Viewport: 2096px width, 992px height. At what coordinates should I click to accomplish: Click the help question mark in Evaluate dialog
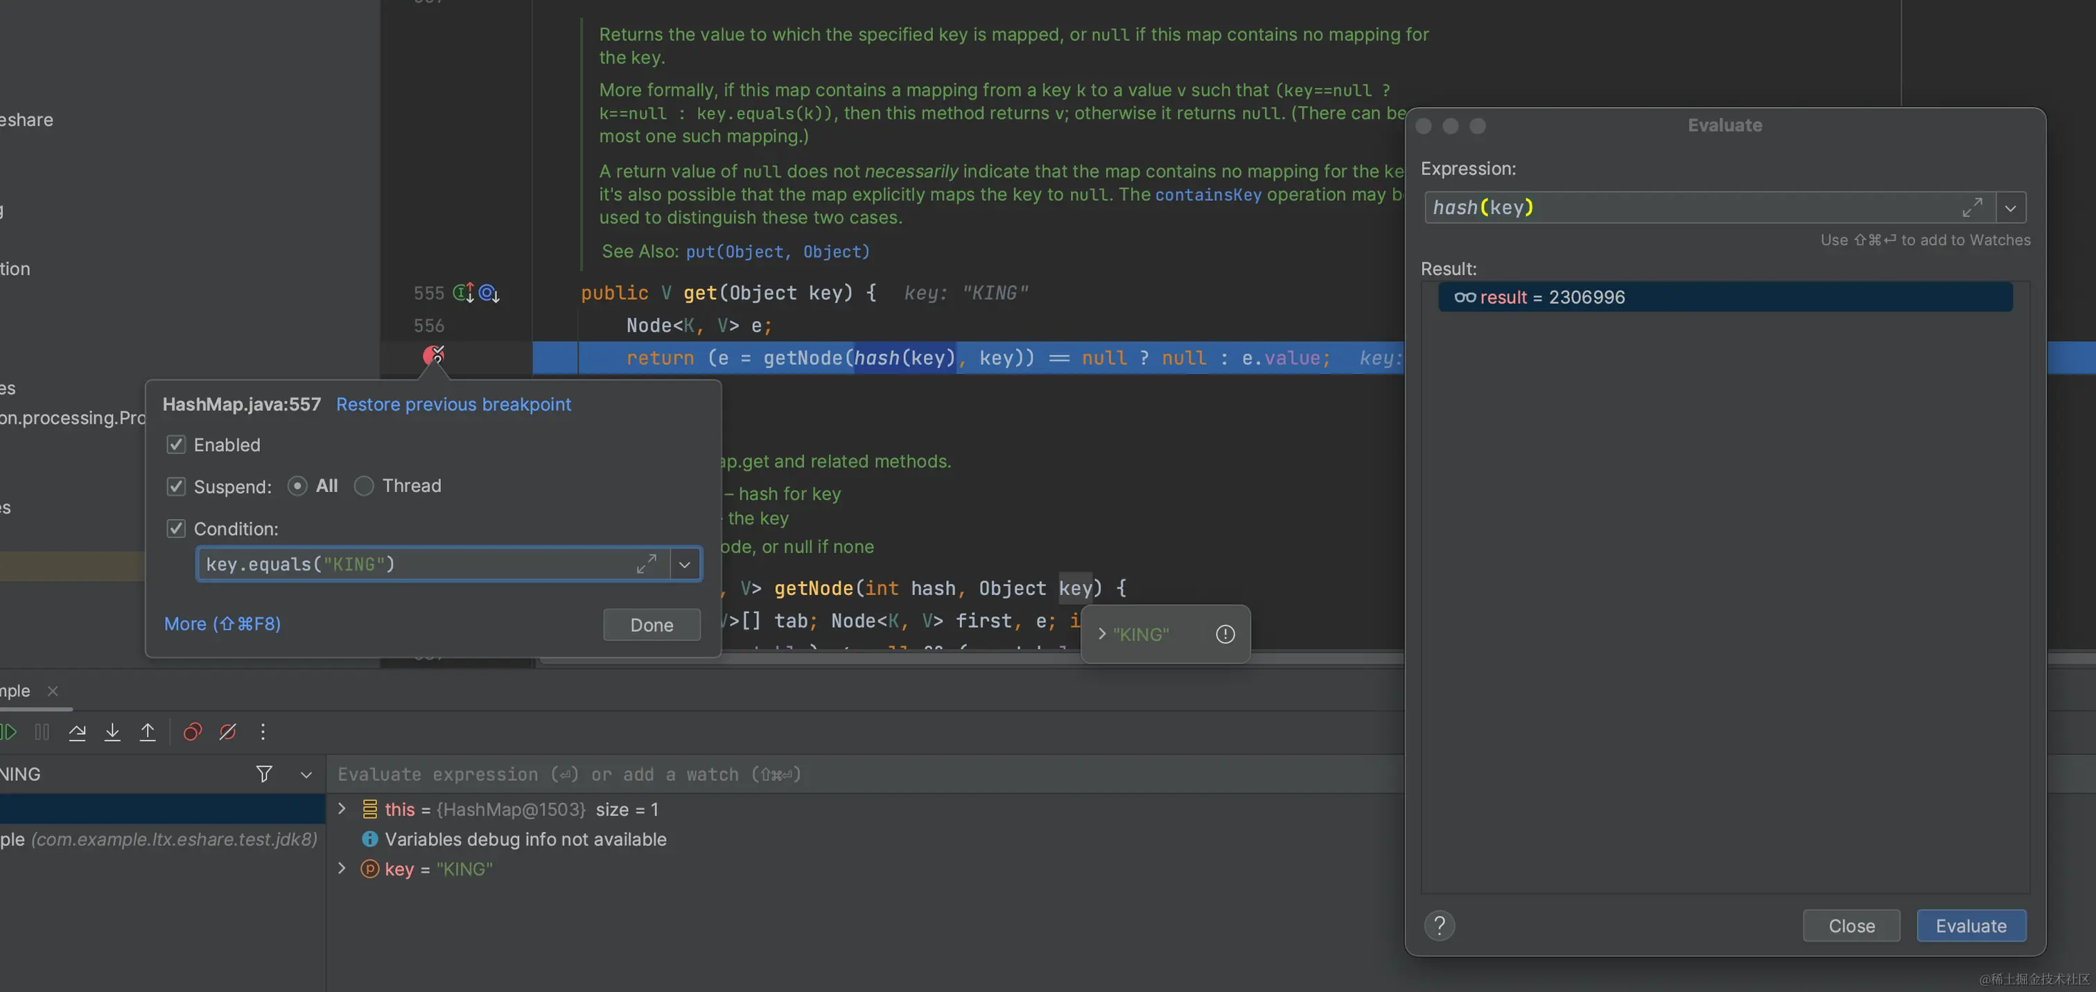pos(1438,925)
